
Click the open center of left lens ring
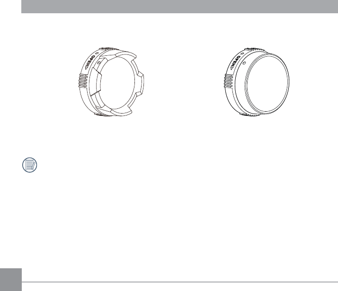(116, 83)
